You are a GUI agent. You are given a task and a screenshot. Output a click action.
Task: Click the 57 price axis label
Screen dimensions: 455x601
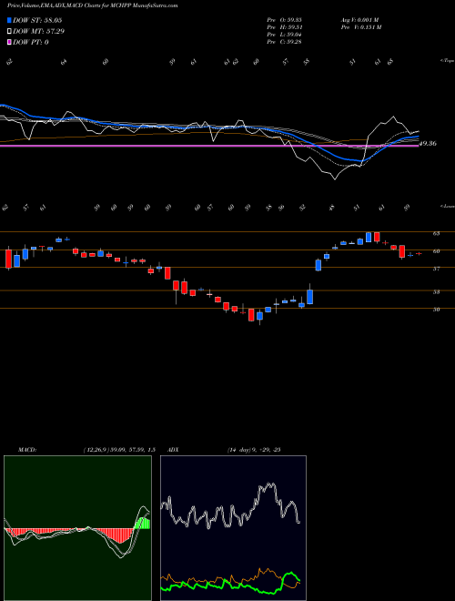point(436,269)
